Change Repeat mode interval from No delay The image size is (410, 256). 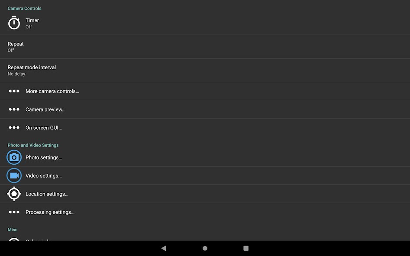[x=205, y=70]
